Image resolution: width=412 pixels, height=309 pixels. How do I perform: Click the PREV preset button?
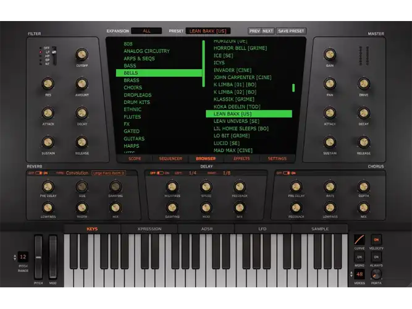[x=254, y=31]
